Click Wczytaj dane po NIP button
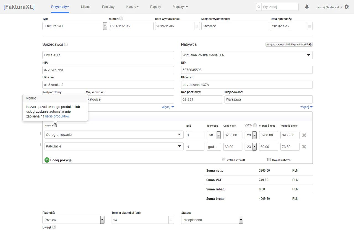The width and height of the screenshot is (354, 231). click(289, 44)
